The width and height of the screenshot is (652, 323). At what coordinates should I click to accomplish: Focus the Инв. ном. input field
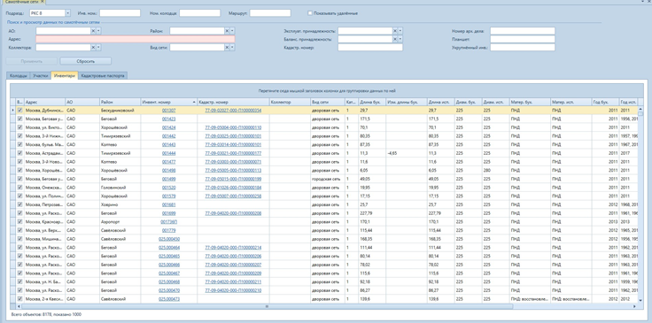[120, 13]
